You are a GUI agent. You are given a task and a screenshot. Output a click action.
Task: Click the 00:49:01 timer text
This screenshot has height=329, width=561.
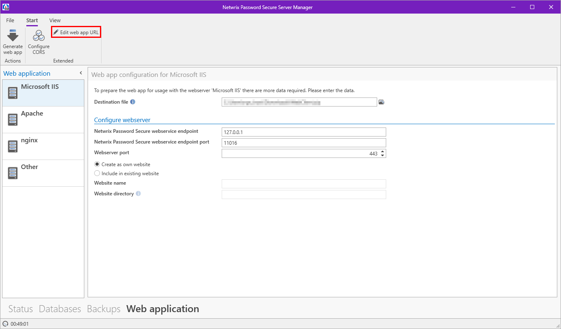pyautogui.click(x=20, y=324)
